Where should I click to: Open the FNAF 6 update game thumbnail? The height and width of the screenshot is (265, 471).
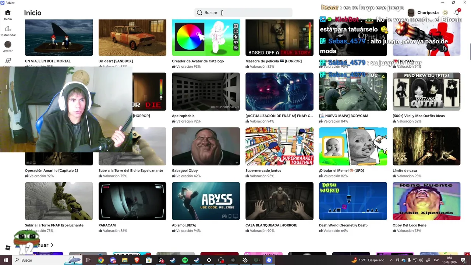pos(279,92)
